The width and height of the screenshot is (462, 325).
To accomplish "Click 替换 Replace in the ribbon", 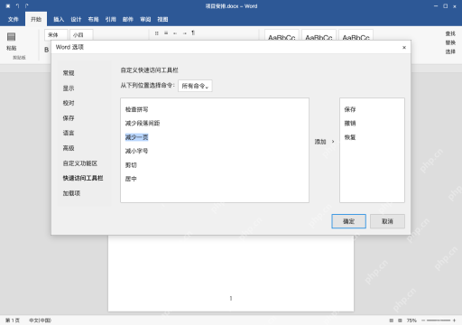I will click(x=450, y=42).
